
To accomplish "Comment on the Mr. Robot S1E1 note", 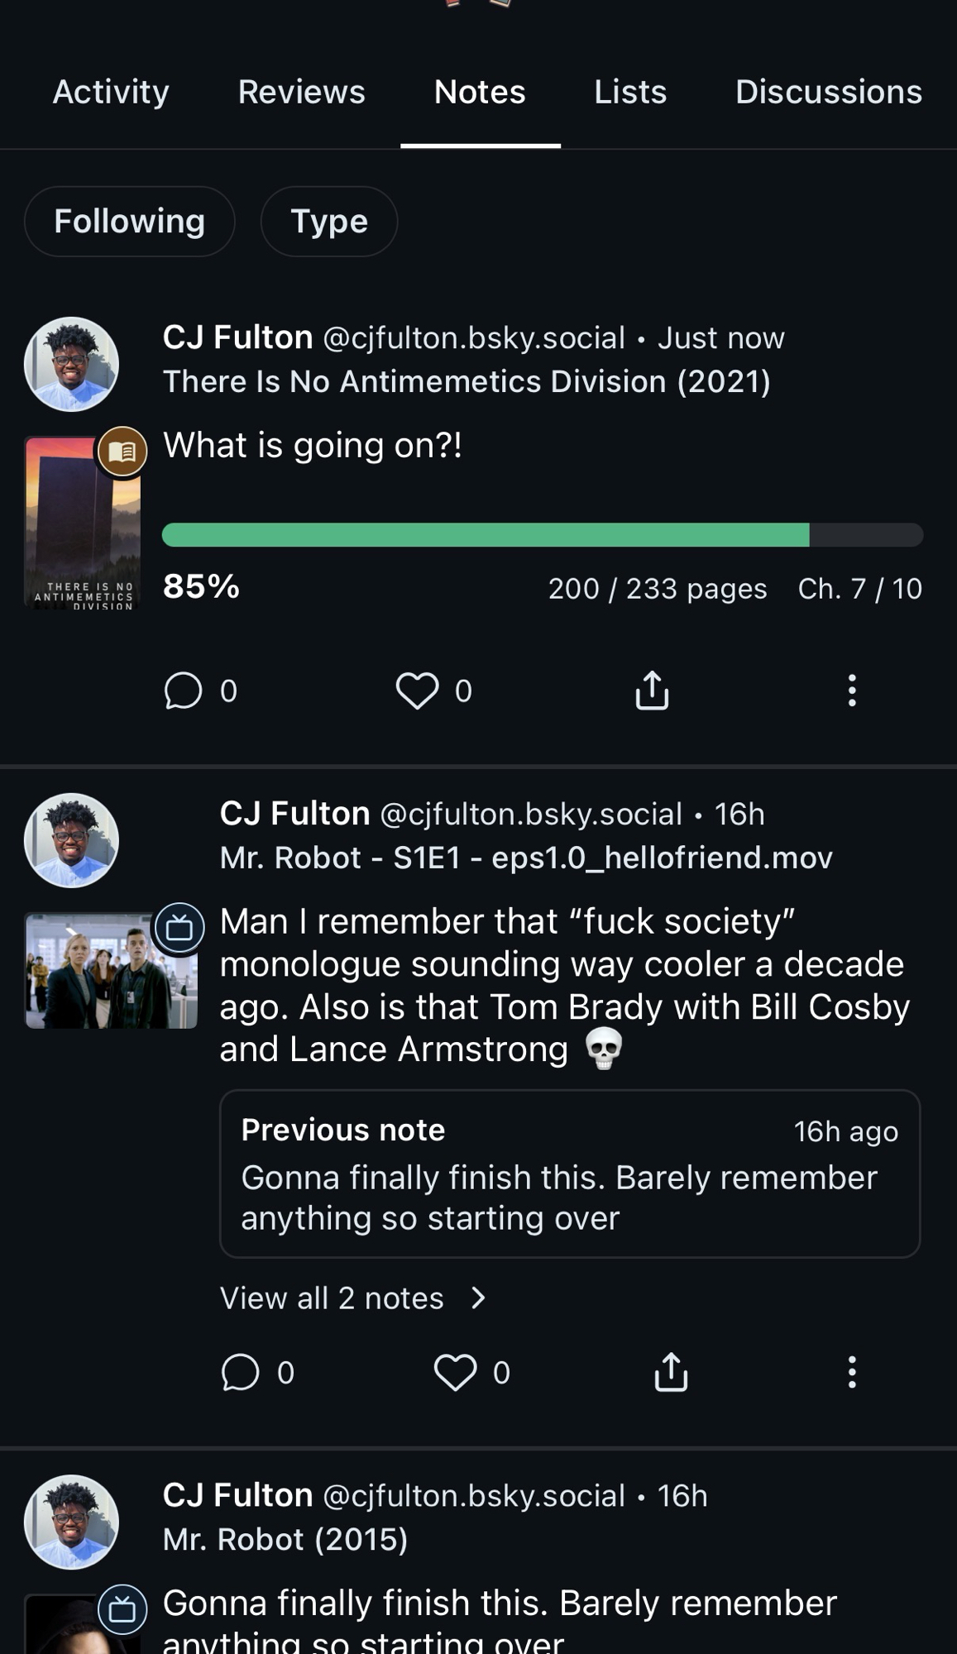I will pos(241,1373).
